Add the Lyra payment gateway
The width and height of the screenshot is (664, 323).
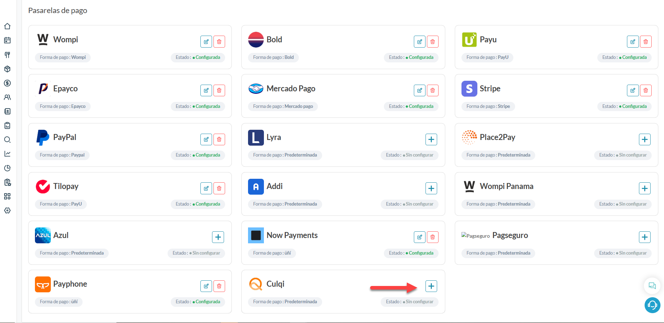431,139
